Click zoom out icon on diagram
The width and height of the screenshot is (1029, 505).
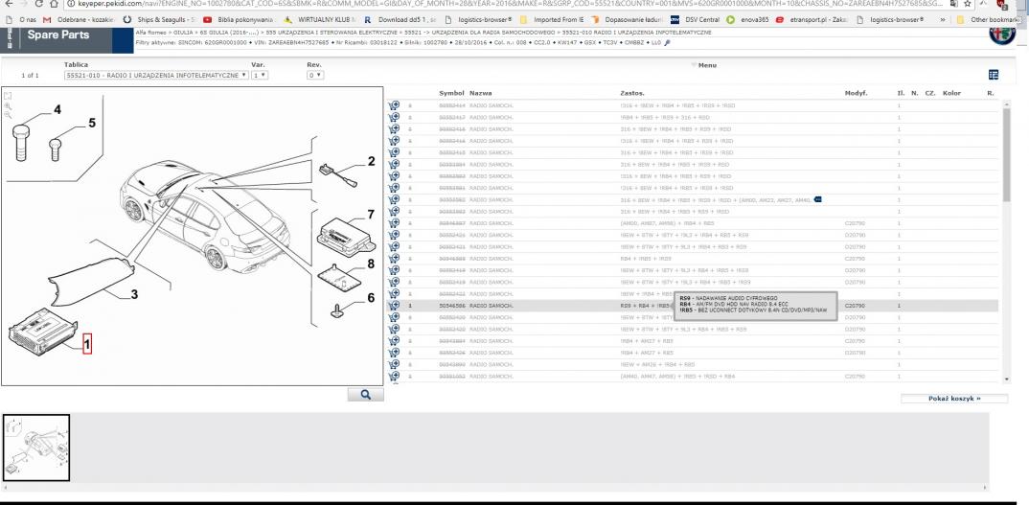point(9,114)
